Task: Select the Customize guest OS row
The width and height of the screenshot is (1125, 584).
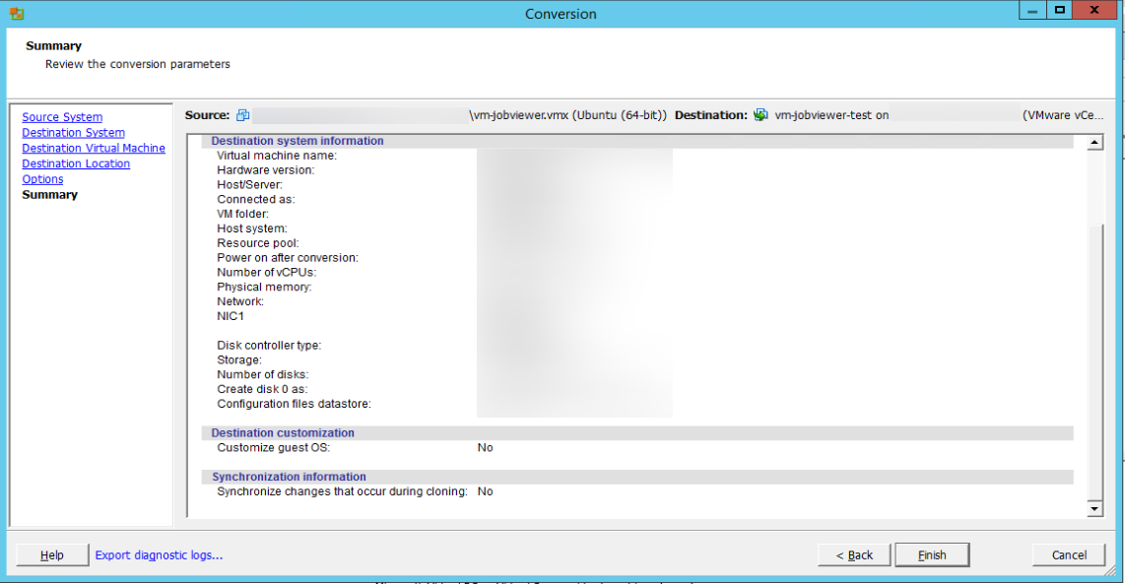Action: [x=356, y=448]
